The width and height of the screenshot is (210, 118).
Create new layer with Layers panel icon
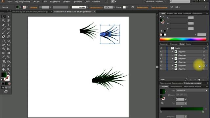tap(199, 79)
